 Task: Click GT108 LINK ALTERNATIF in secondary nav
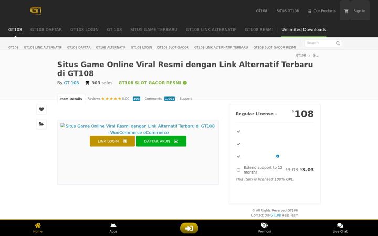43,47
